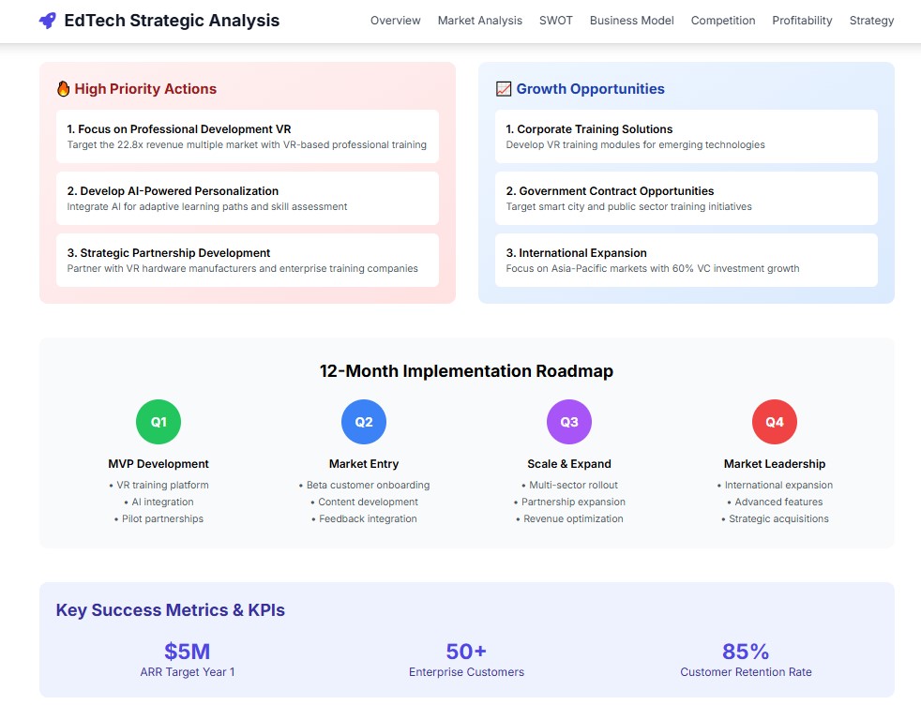Click the red Q4 circle
This screenshot has height=720, width=921.
pos(775,422)
